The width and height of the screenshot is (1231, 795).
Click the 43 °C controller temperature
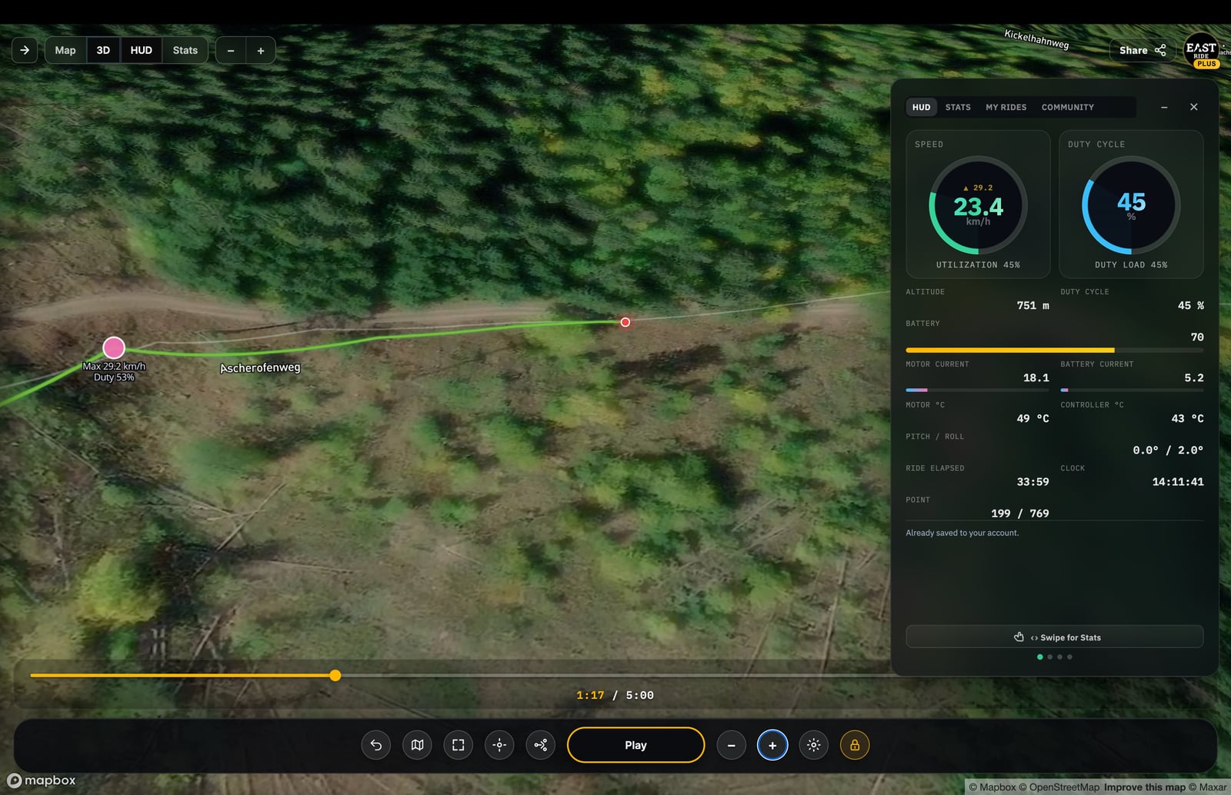[x=1187, y=418]
